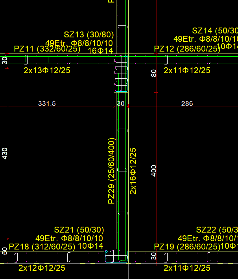Pick the 2x13Φ12/25 reinforcement label

click(x=47, y=70)
